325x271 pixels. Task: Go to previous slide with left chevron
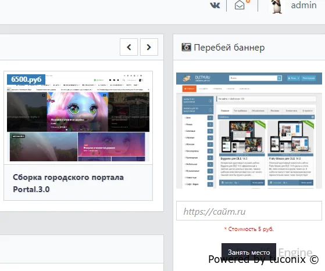coord(128,47)
